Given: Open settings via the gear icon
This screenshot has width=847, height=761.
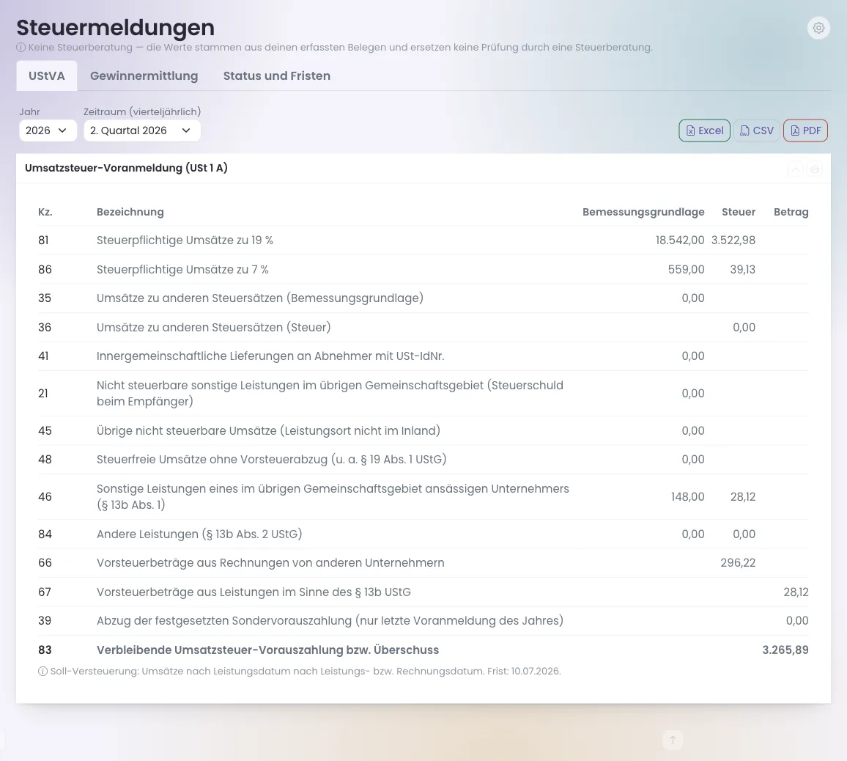Looking at the screenshot, I should point(818,28).
